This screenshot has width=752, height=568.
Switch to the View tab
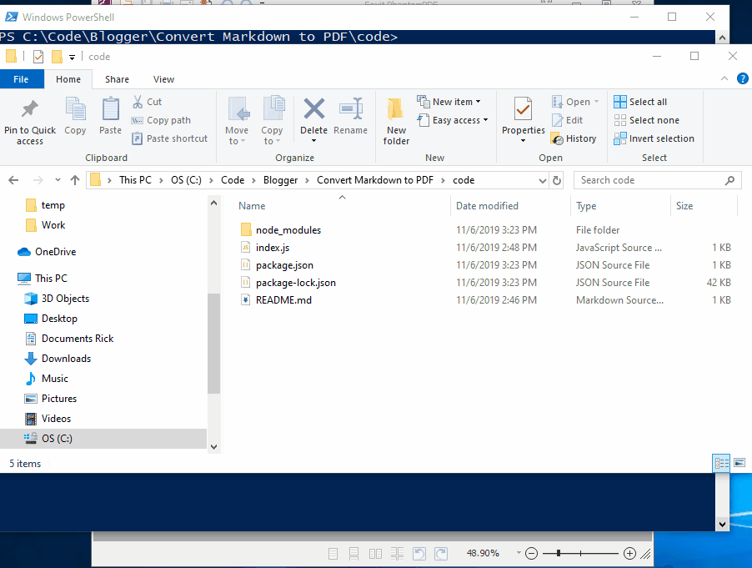click(x=163, y=79)
